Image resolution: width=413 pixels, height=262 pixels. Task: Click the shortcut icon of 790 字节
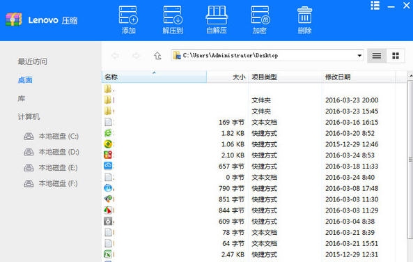click(x=108, y=188)
